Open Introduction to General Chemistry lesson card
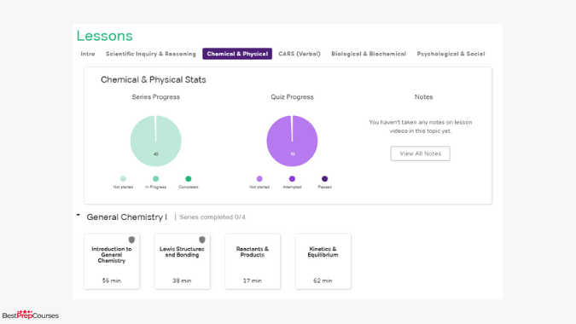The image size is (576, 324). [x=112, y=261]
